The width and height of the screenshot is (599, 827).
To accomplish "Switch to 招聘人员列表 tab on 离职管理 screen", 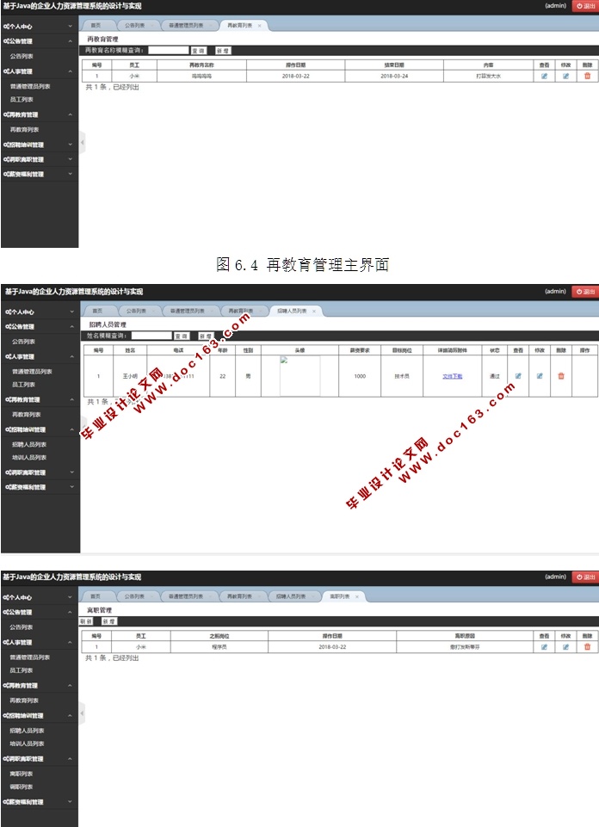I will click(291, 596).
